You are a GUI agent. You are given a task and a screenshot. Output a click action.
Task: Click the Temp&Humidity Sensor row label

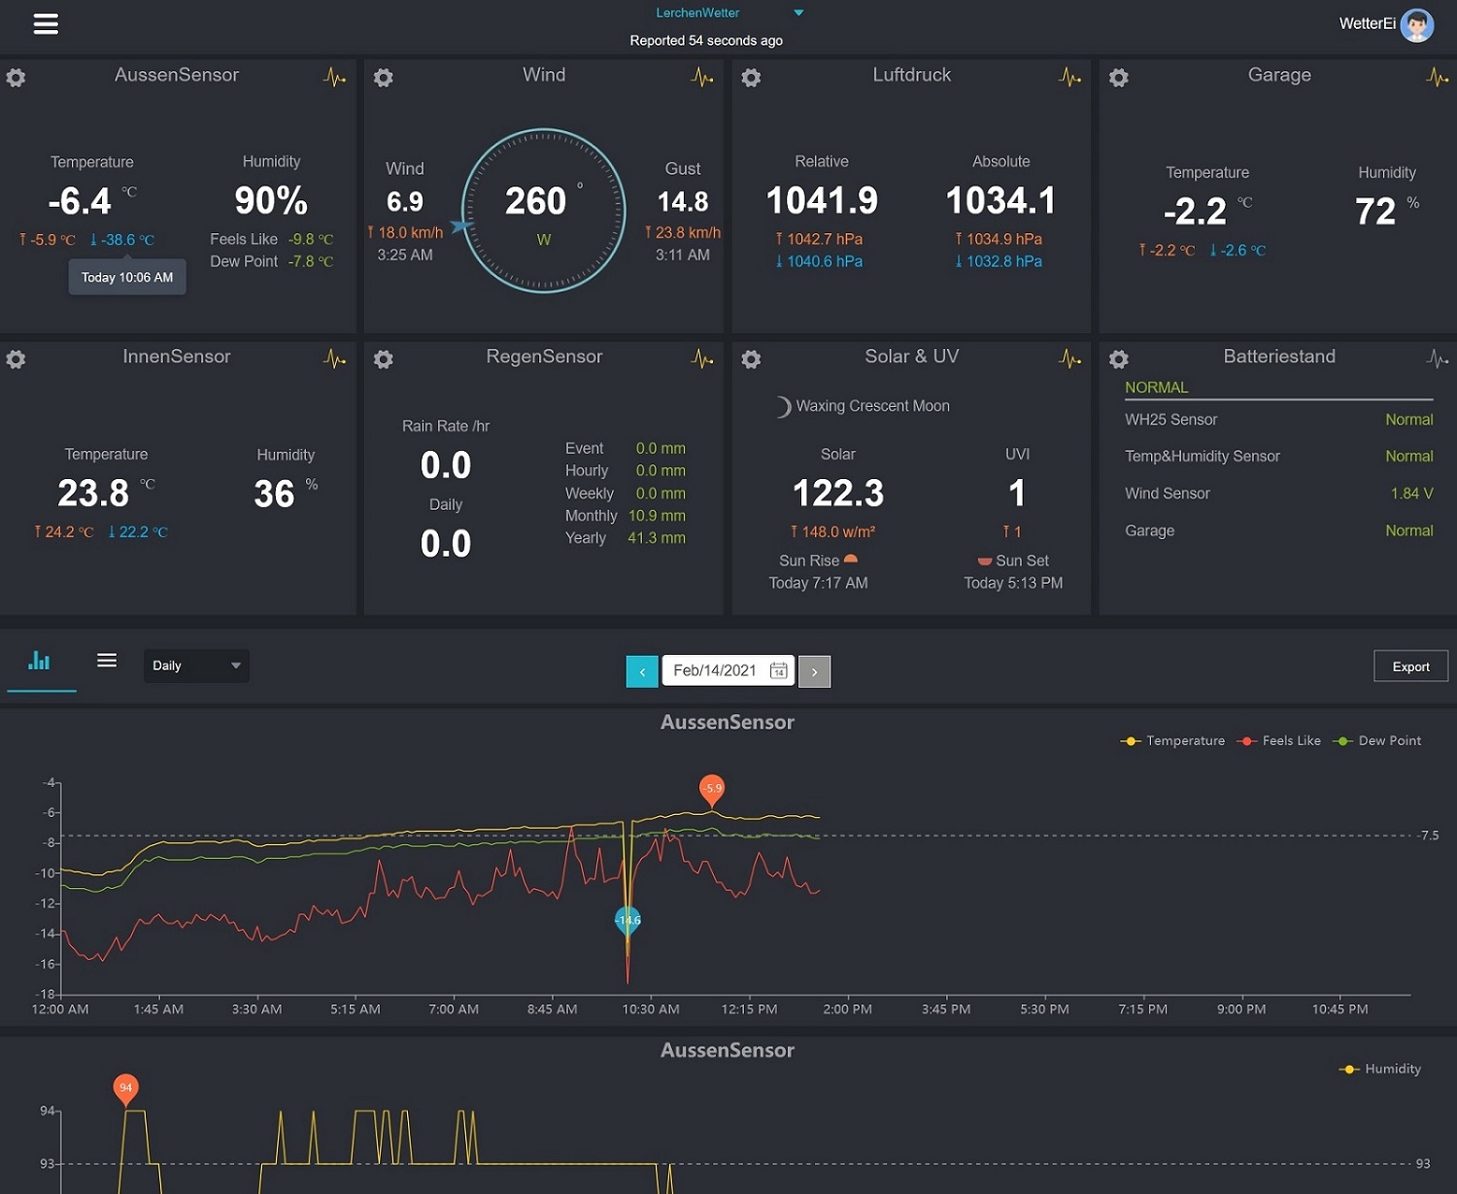point(1203,457)
